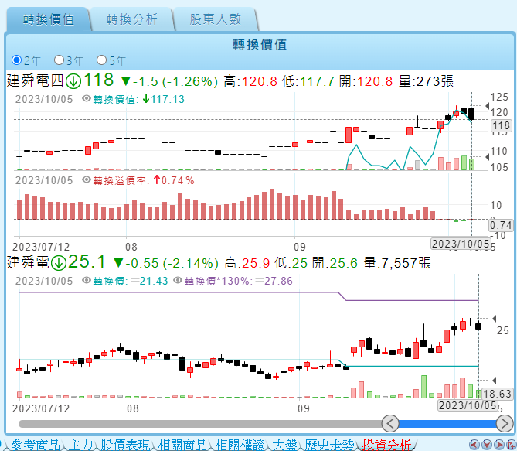Screen dimensions: 517x451
Task: Open the 歷史走勢 bottom tab
Action: (x=330, y=445)
